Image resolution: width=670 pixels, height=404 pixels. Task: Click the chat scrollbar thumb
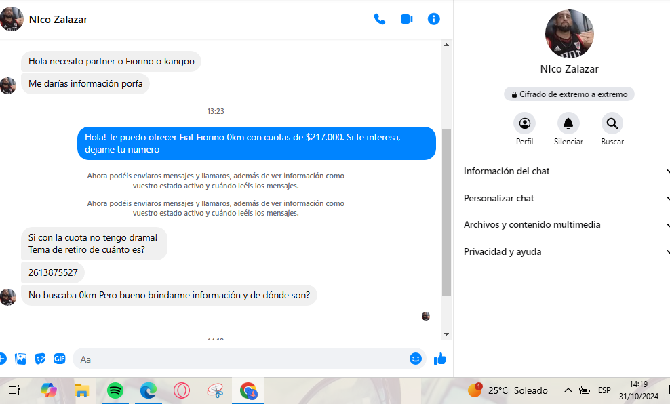446,212
